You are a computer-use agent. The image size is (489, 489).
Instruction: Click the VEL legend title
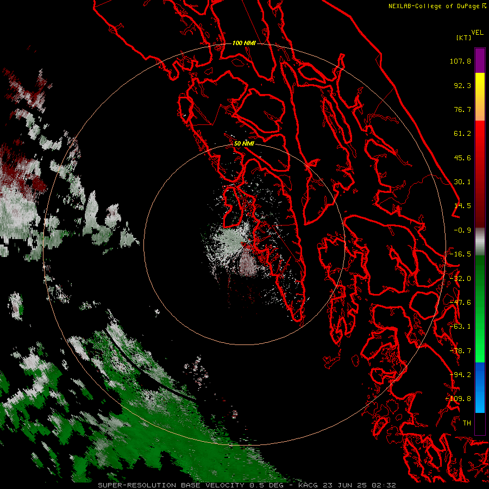[477, 33]
